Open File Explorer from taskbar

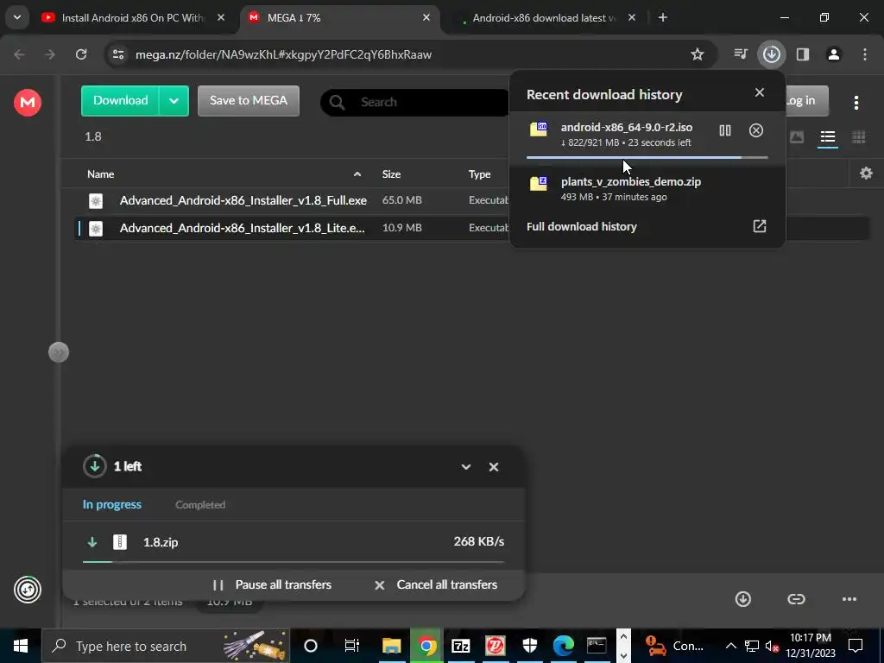[x=391, y=646]
